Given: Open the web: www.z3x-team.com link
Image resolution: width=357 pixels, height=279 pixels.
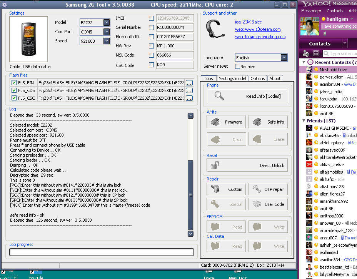Looking at the screenshot, I should 258,29.
